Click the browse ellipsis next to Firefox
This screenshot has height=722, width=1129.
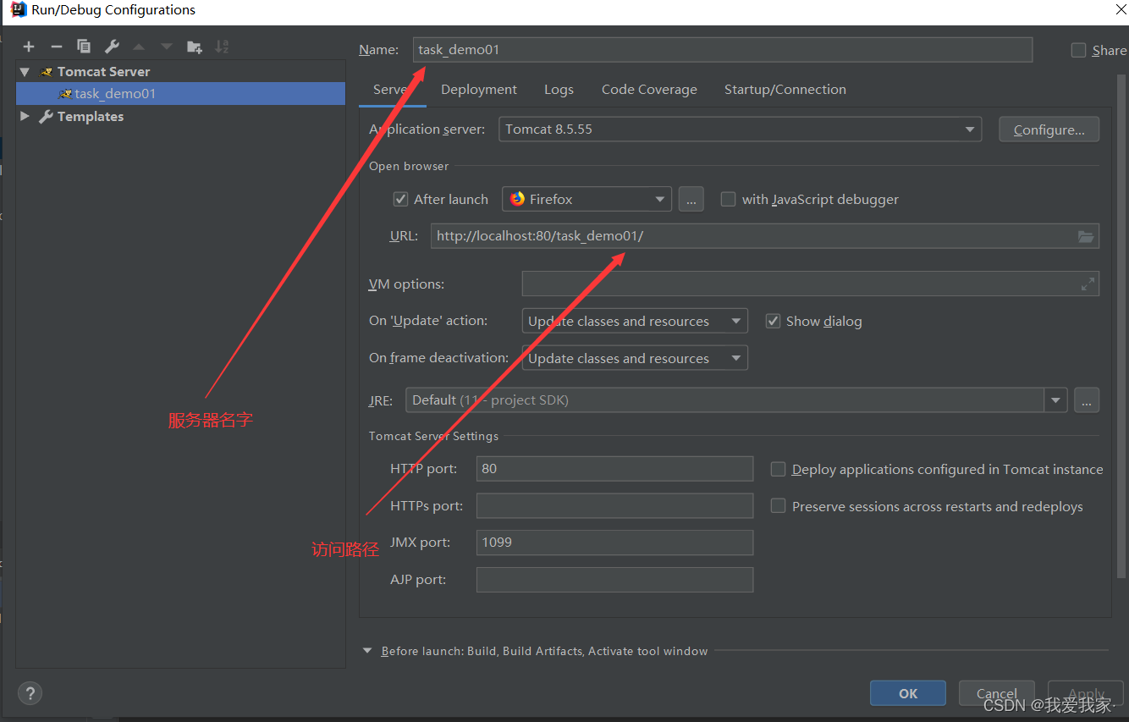tap(691, 199)
